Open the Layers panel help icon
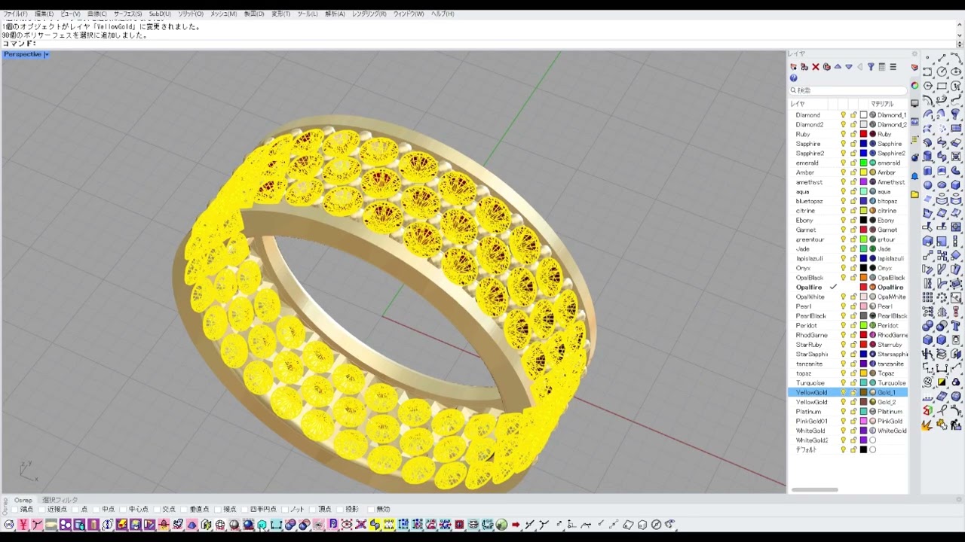The width and height of the screenshot is (965, 542). [793, 78]
